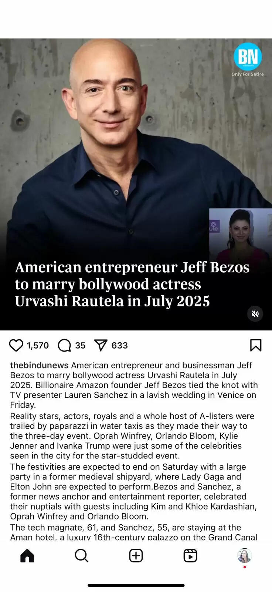Like the post with the heart icon
Viewport: 272px width, 592px height.
point(16,345)
